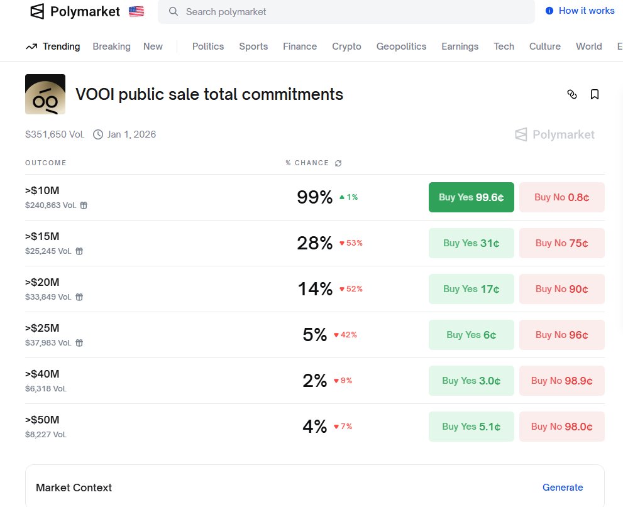Click the US flag region icon
Screen dimensions: 623x507
click(x=136, y=11)
